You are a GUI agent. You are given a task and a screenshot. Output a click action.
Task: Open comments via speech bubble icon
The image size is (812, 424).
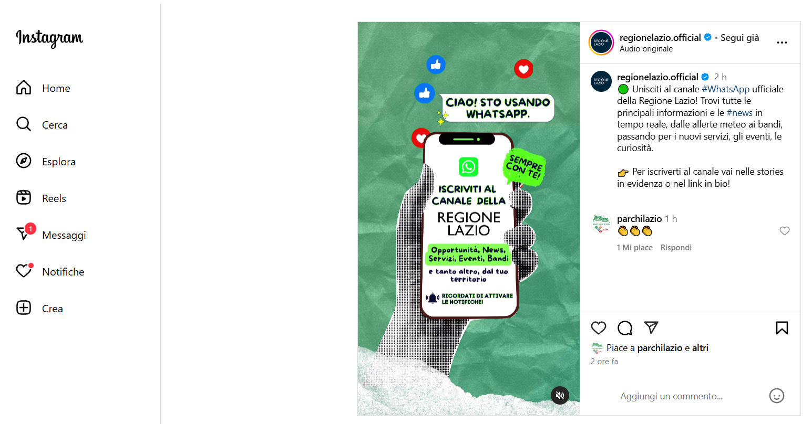point(625,328)
